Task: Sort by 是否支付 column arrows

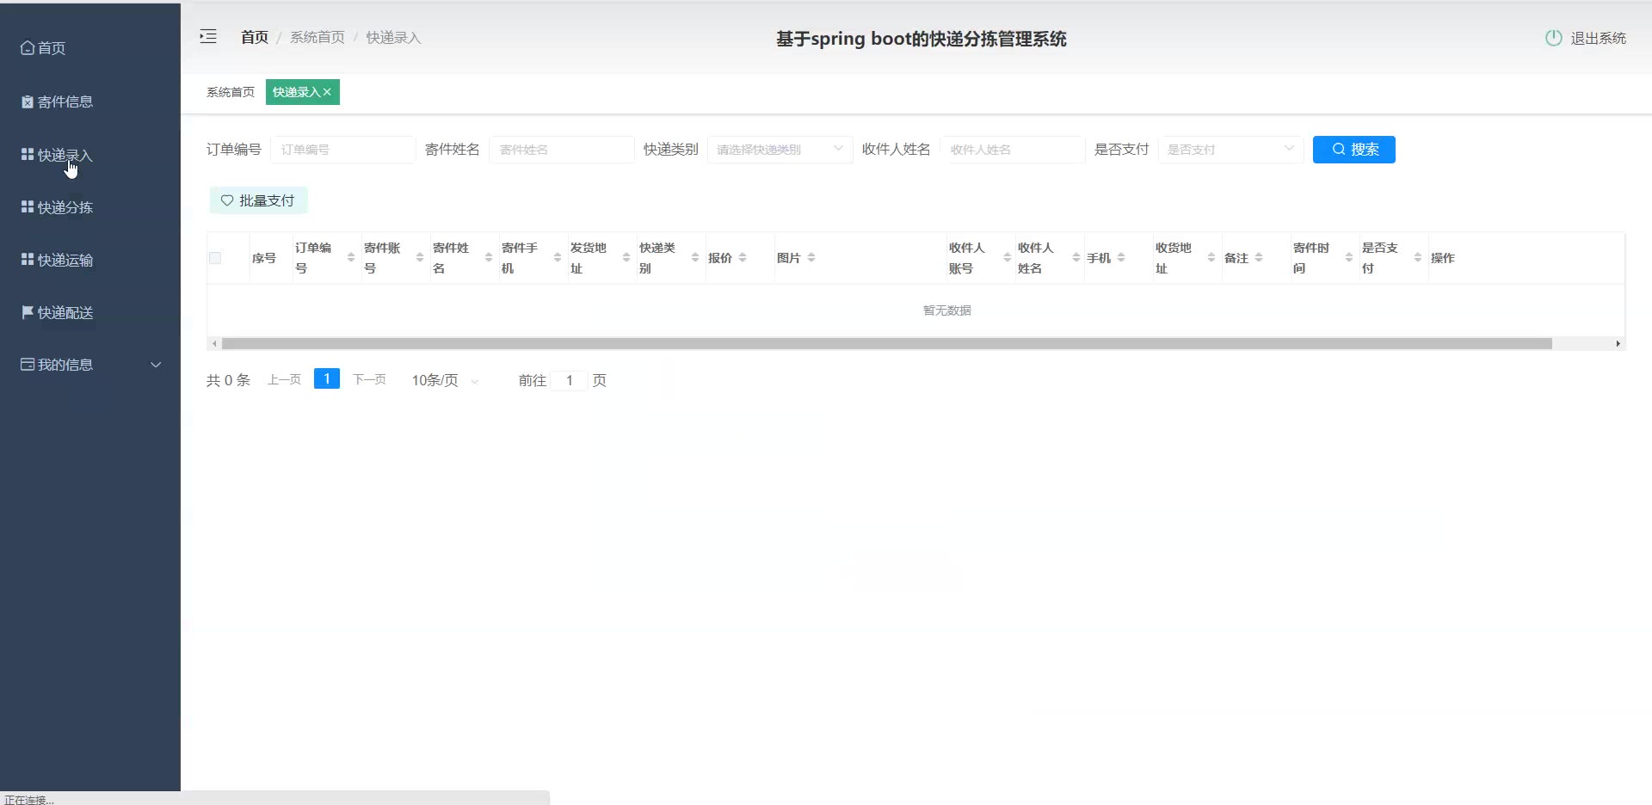Action: [x=1418, y=258]
